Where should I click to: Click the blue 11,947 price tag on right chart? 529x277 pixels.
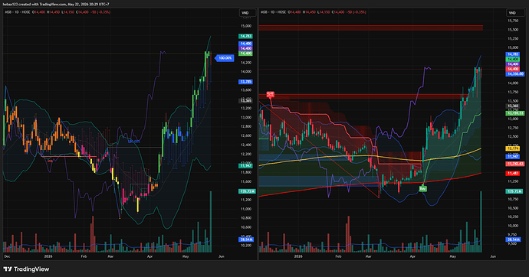click(512, 156)
